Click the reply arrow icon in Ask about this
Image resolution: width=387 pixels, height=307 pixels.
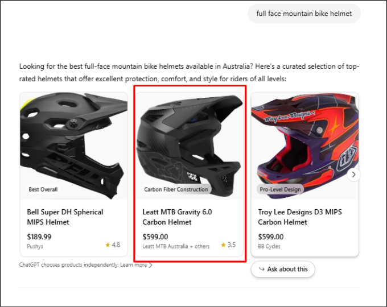[261, 269]
